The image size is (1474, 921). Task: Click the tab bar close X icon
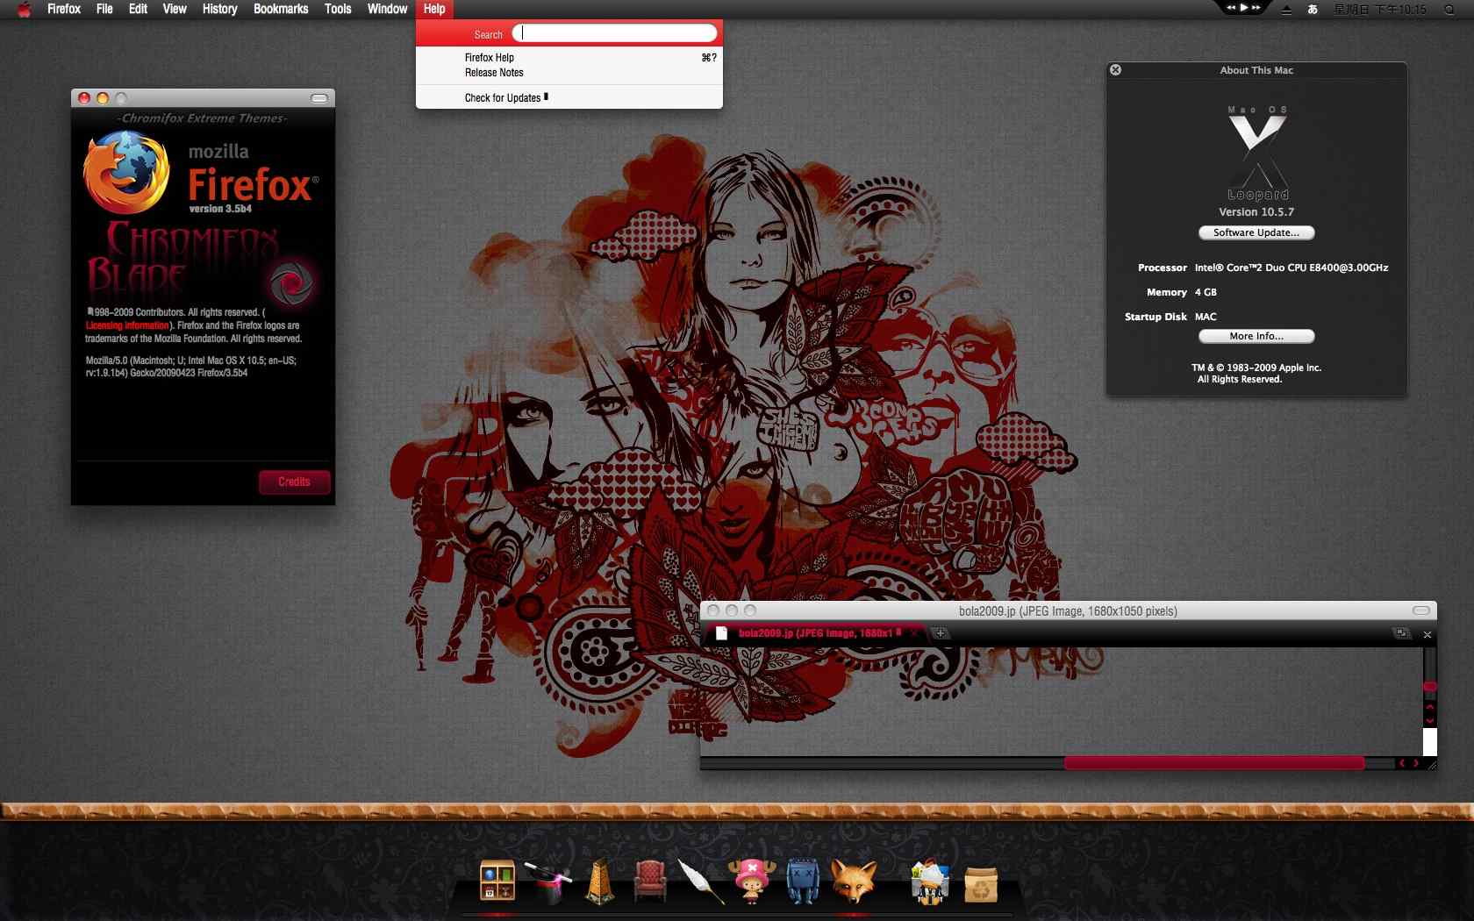(1427, 634)
